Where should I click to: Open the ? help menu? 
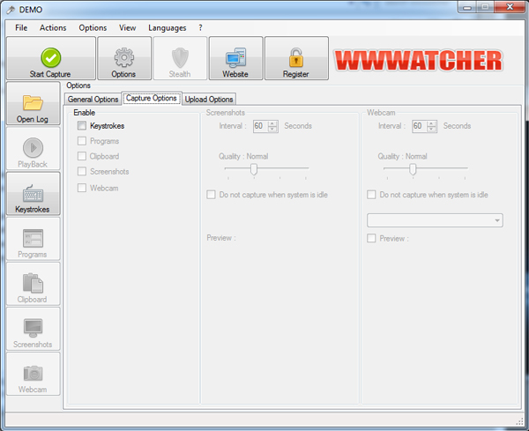[x=200, y=28]
